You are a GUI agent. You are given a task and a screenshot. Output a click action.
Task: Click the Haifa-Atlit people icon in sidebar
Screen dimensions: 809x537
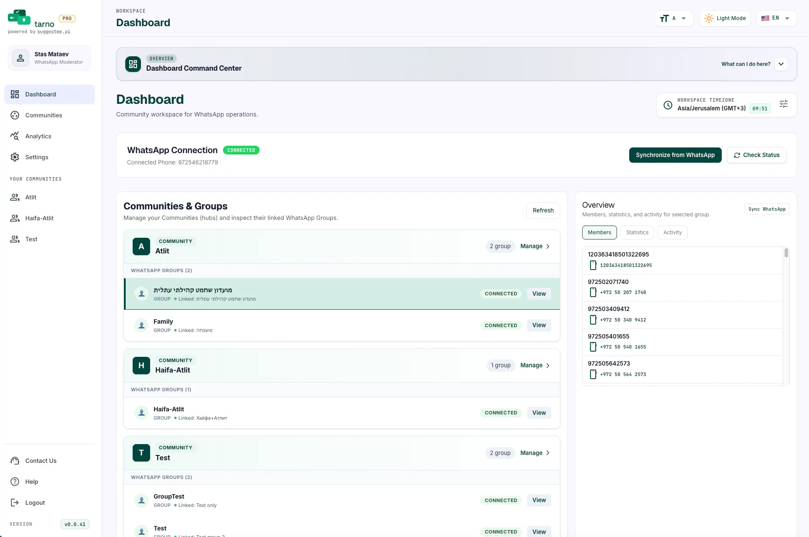click(x=15, y=218)
